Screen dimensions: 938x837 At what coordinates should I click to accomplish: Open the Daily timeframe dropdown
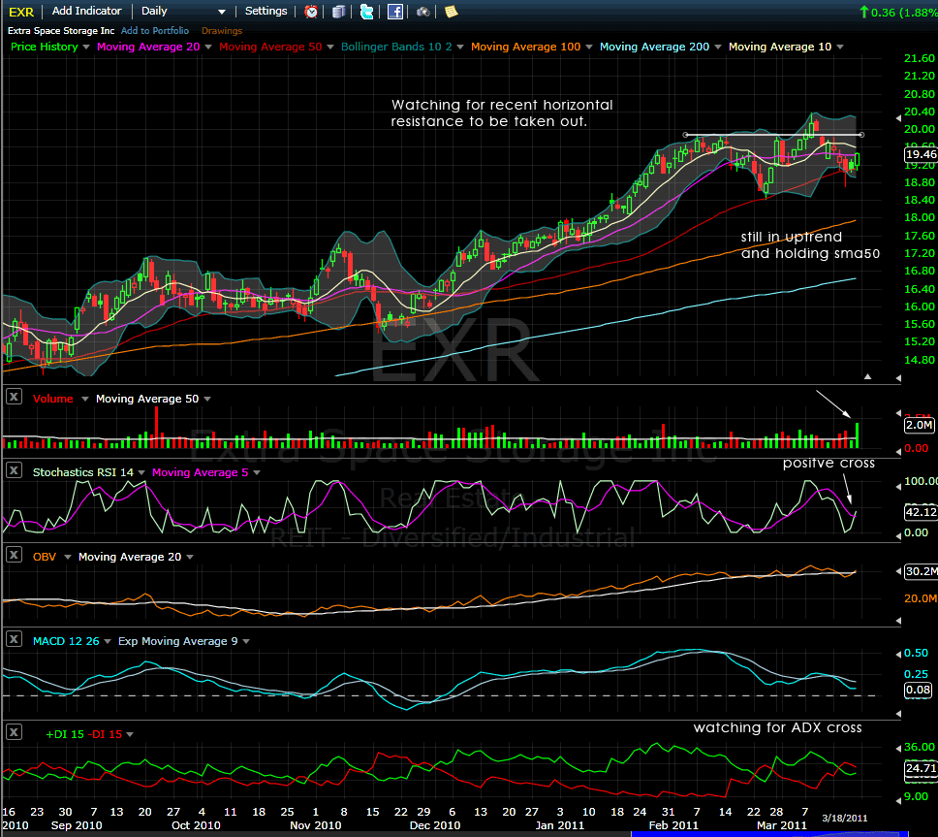(184, 12)
